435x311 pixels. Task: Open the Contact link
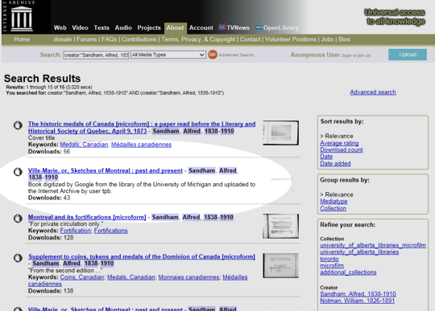[250, 39]
